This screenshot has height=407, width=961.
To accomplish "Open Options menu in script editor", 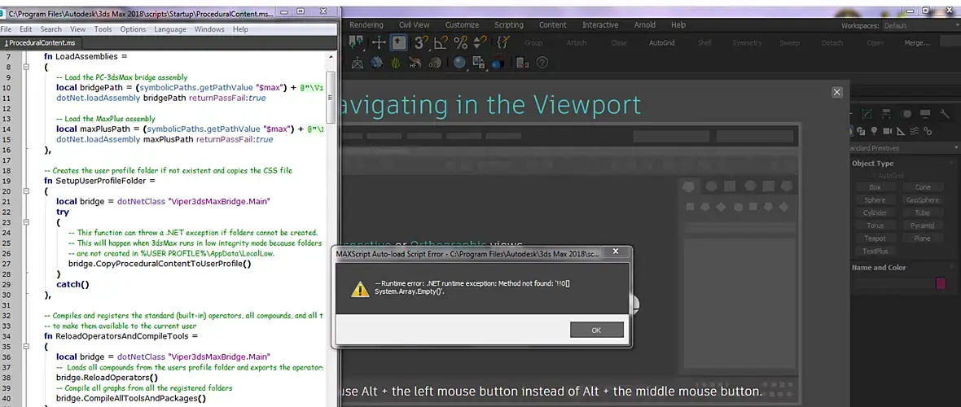I will tap(133, 29).
